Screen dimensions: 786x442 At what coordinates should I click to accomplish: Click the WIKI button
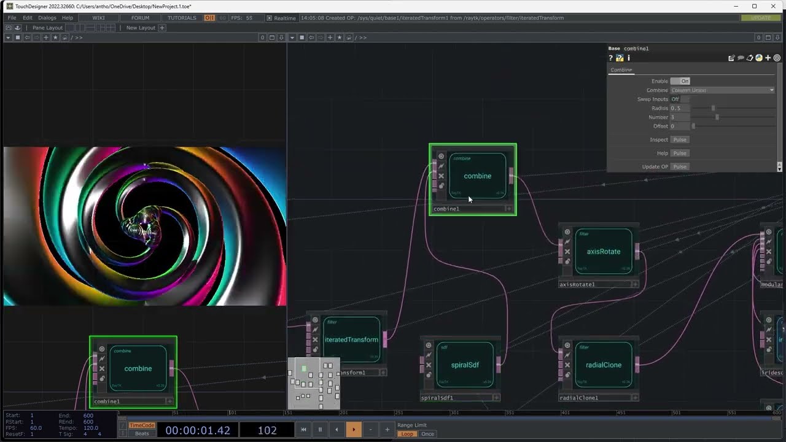click(x=98, y=18)
